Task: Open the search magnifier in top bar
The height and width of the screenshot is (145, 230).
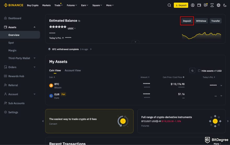Action: point(169,5)
